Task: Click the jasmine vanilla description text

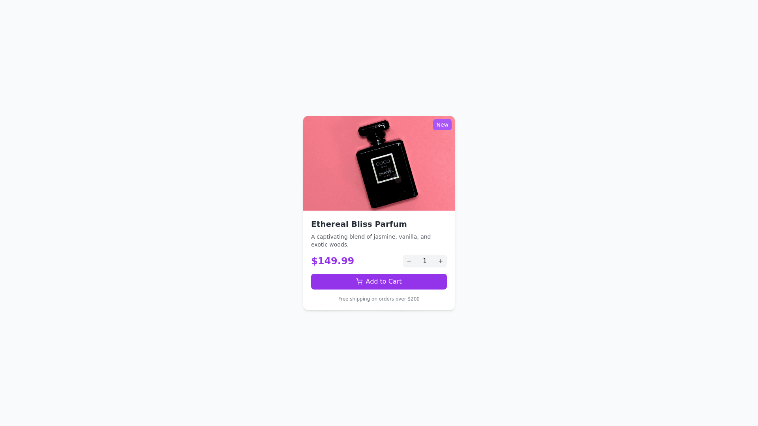Action: (x=371, y=241)
